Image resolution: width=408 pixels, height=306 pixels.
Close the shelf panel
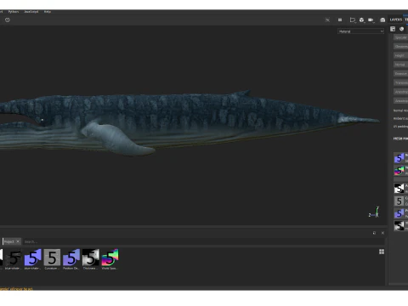[x=382, y=233]
